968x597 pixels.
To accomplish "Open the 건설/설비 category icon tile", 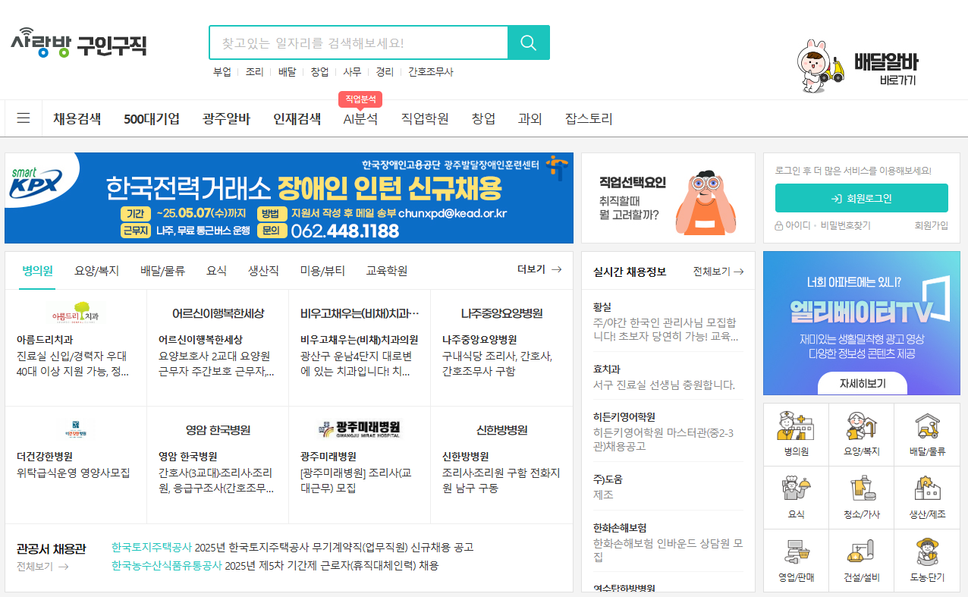I will point(861,561).
